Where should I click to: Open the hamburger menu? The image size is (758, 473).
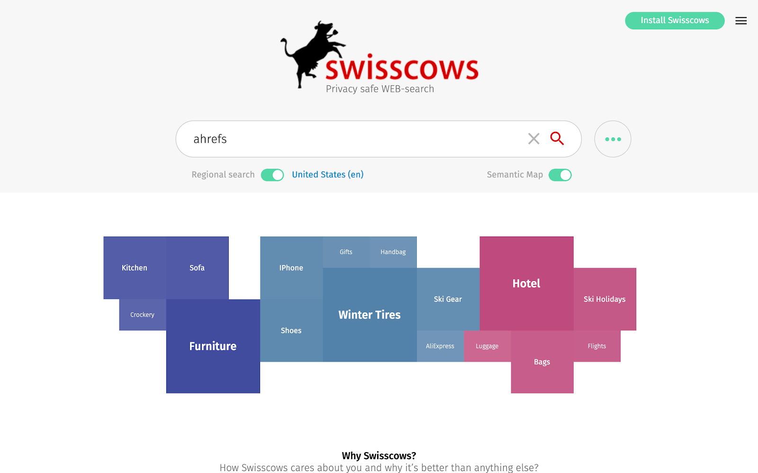(x=741, y=21)
